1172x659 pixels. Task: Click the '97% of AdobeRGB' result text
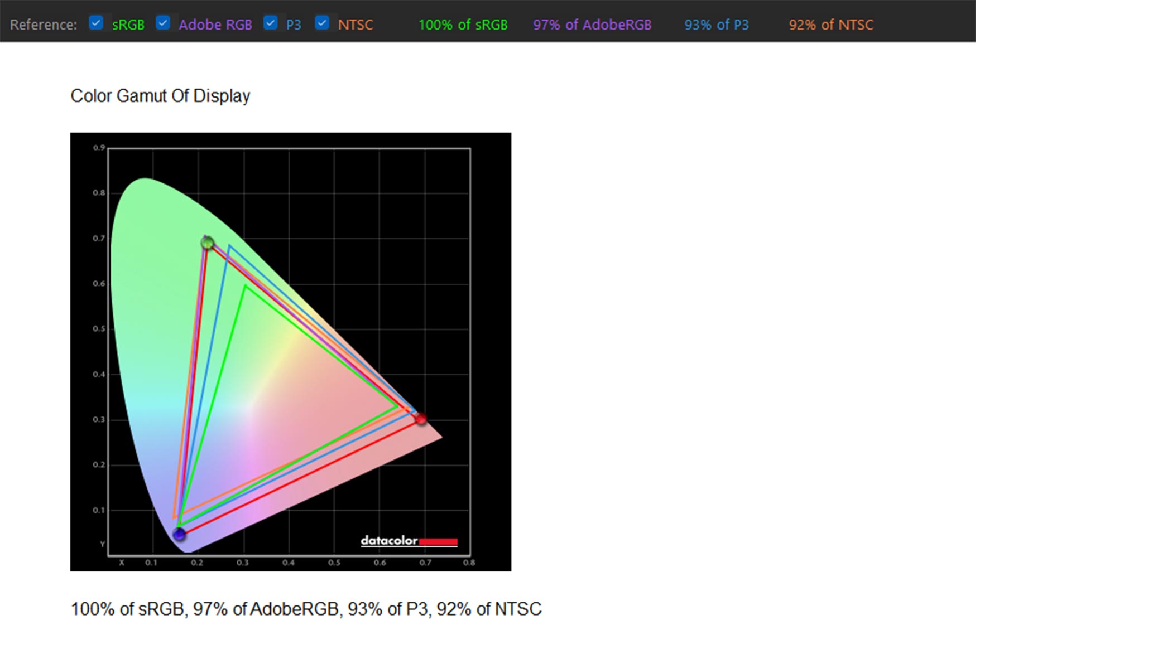point(592,25)
